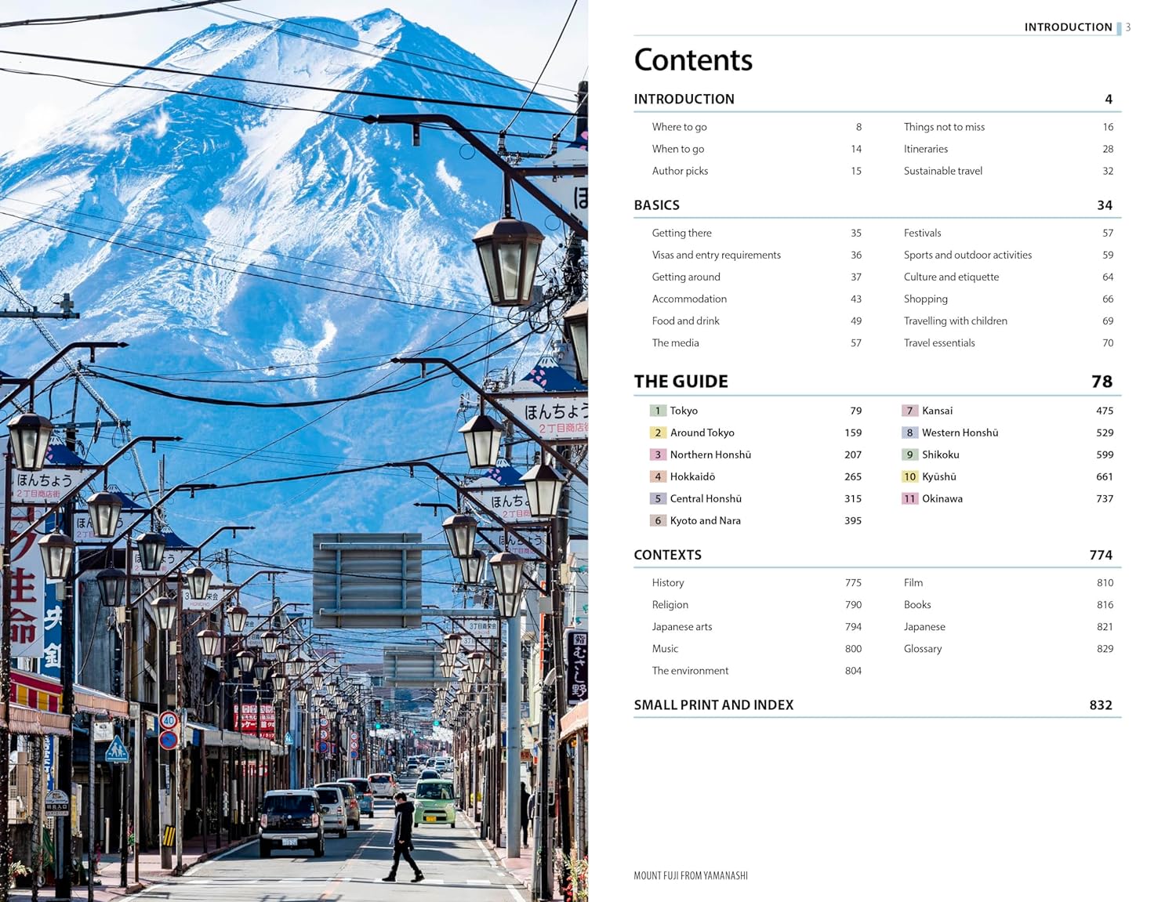The image size is (1176, 902).
Task: Go to the Contexts section heading
Action: click(x=667, y=555)
